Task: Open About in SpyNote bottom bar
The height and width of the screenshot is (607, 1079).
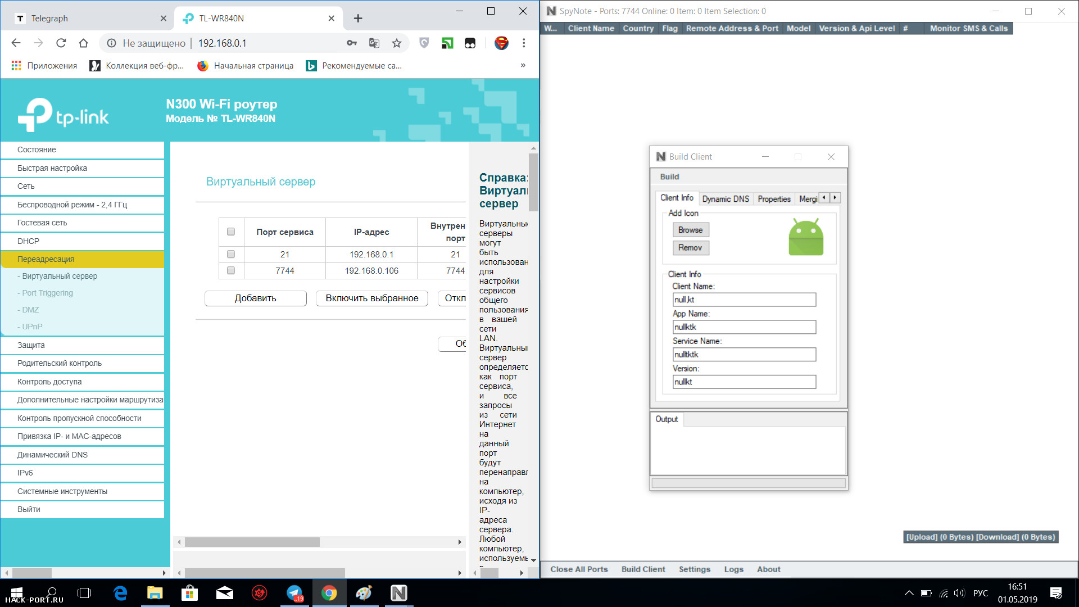Action: point(768,569)
